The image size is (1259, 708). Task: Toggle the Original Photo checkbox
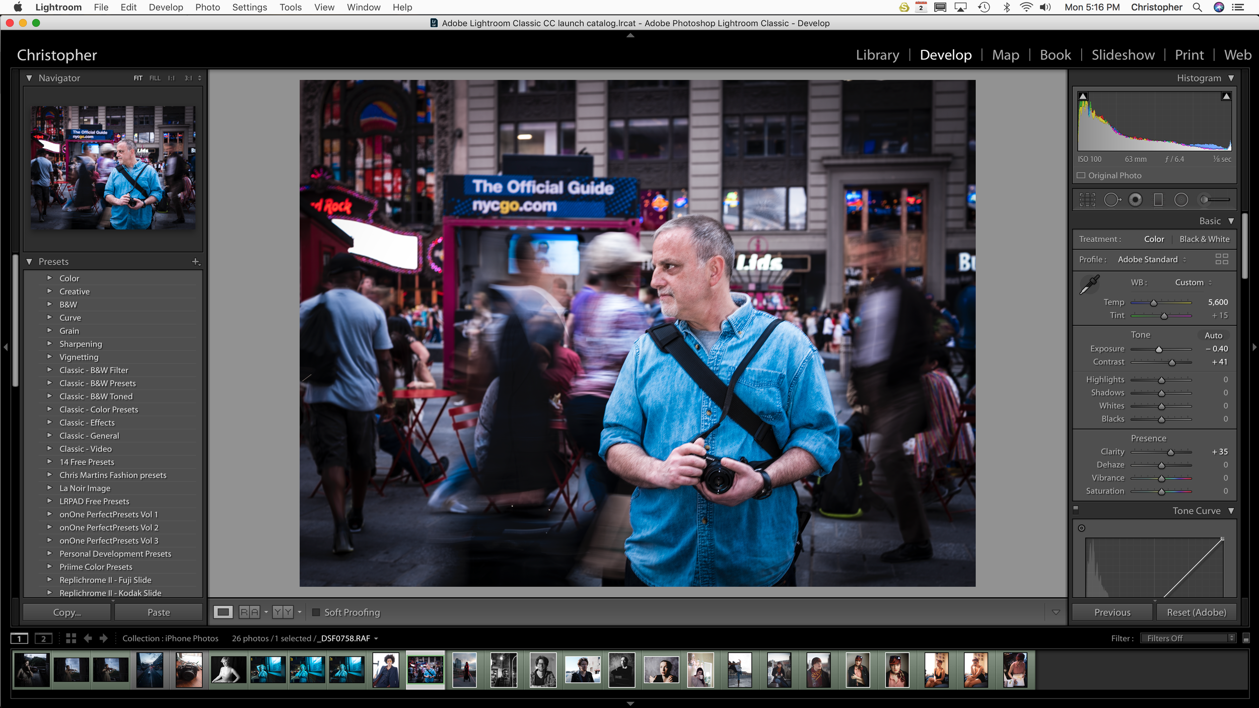click(1081, 175)
